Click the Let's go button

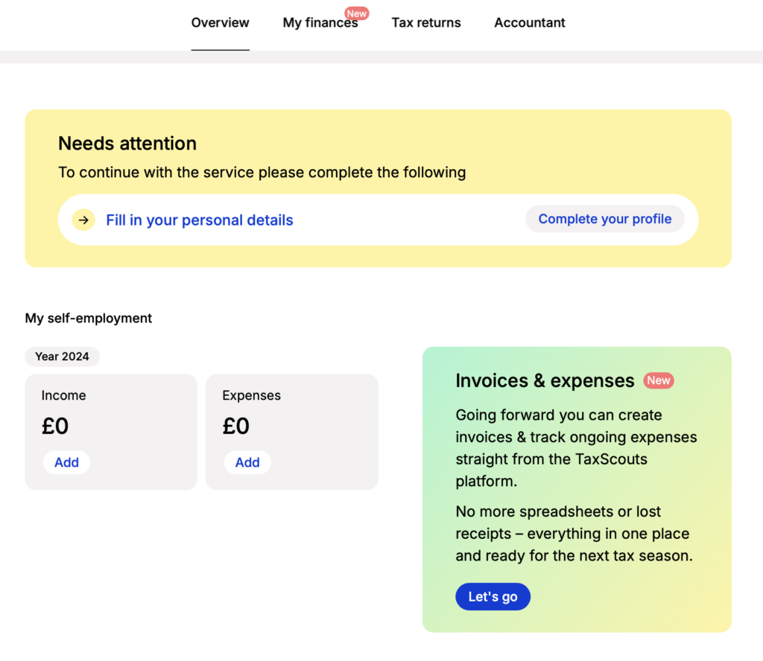(x=493, y=597)
